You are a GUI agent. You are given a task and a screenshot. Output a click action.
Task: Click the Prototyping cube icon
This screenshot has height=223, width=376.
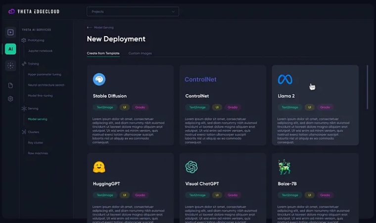tap(24, 40)
